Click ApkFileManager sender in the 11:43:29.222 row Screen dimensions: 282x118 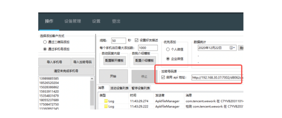tap(167, 107)
